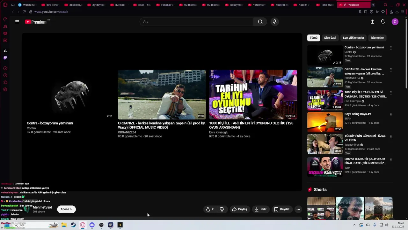408x230 pixels.
Task: Select the Son yüklenenler filter chip
Action: (353, 38)
